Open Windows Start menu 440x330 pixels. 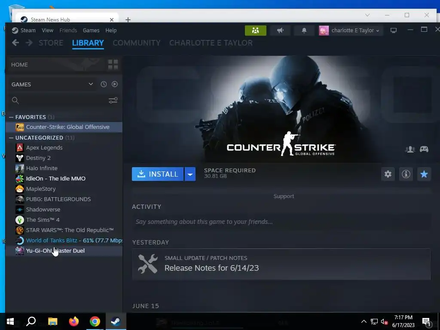(10, 321)
